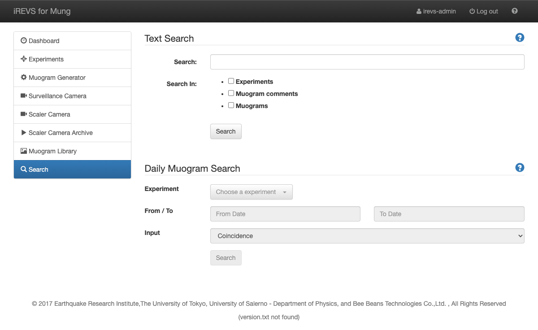Focus the Search text input box

(x=367, y=62)
